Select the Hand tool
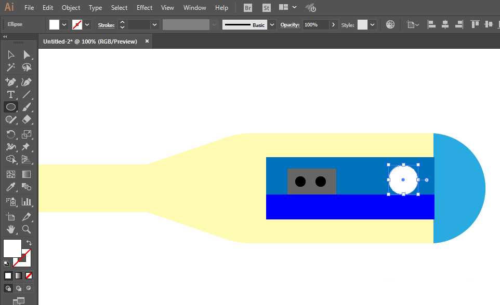Screen dimensions: 500x305 coord(10,229)
